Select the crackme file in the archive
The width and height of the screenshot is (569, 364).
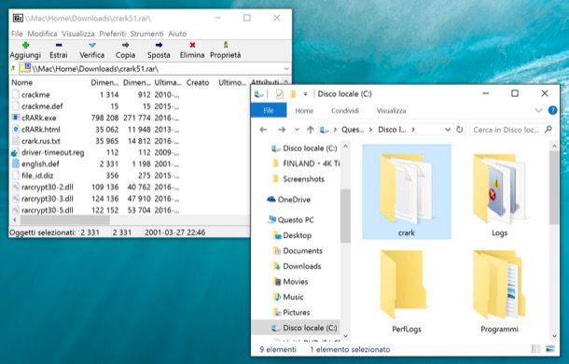click(x=35, y=95)
